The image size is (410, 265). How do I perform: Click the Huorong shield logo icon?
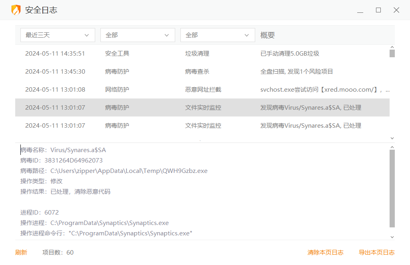tap(16, 10)
